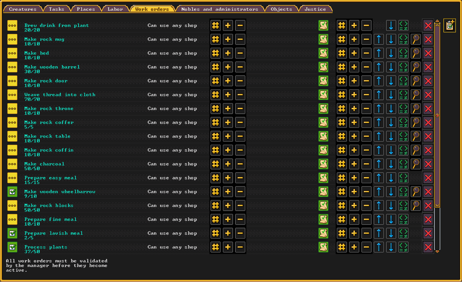The height and width of the screenshot is (282, 462).
Task: Create a new work order with top-right clipboard icon
Action: point(450,26)
